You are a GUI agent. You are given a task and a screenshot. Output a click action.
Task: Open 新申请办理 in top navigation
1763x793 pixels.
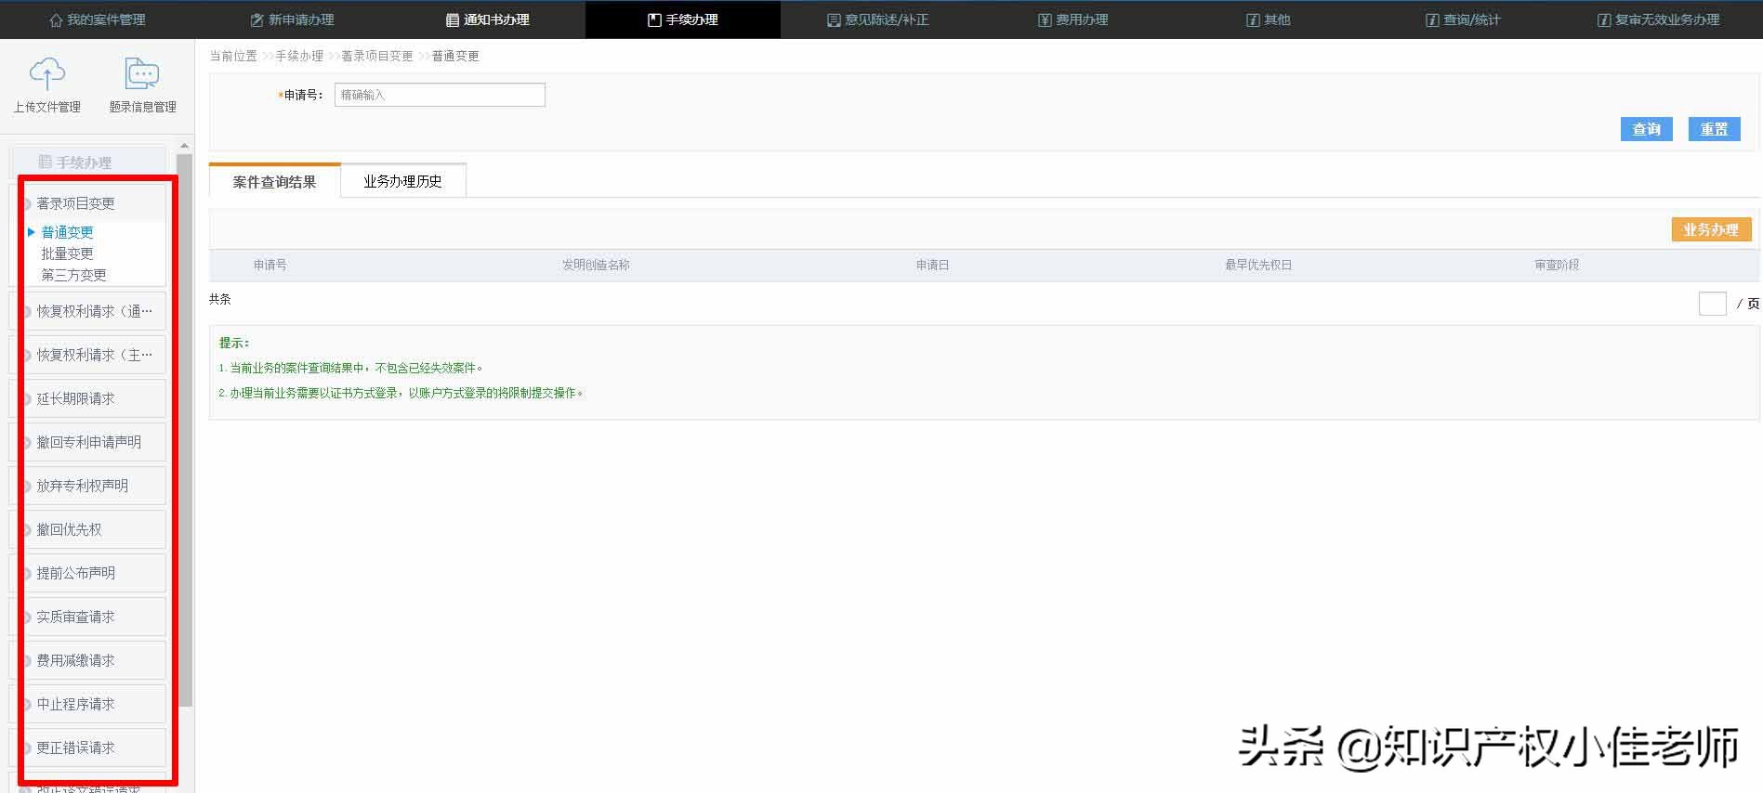(293, 19)
